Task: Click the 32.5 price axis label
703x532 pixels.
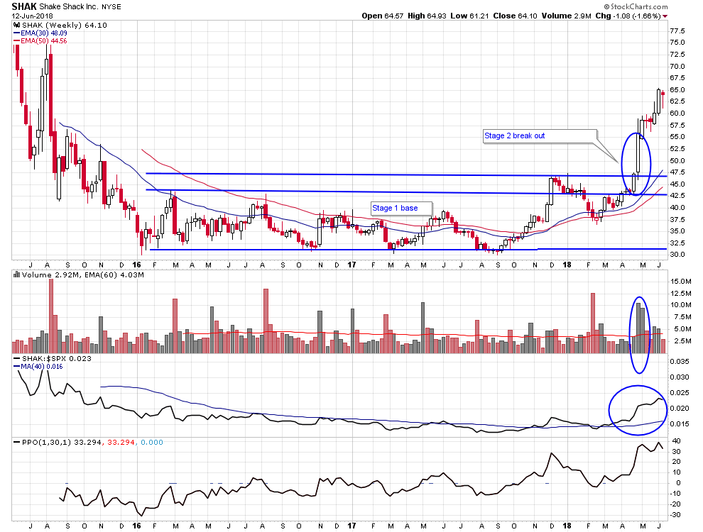Action: point(677,243)
